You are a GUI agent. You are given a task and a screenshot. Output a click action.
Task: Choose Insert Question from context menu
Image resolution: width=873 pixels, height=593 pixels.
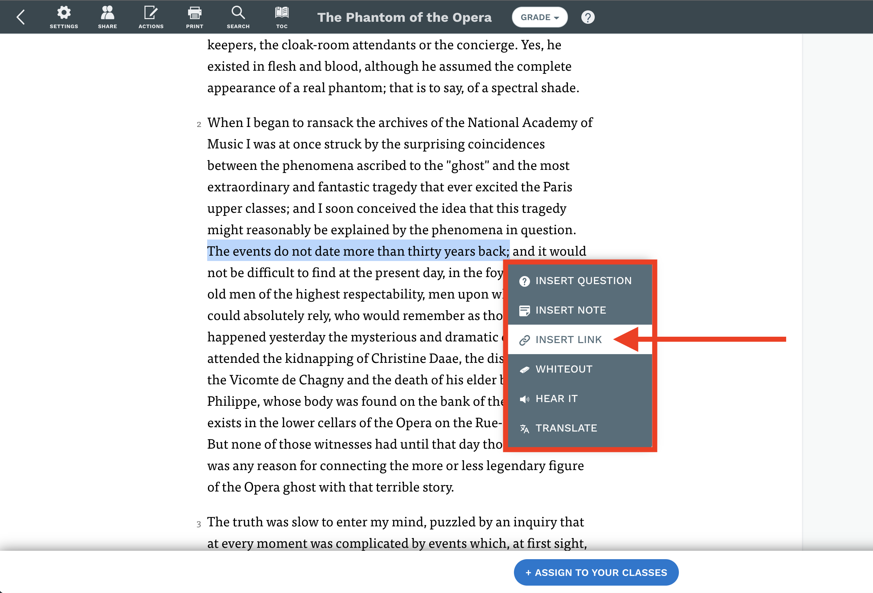580,280
